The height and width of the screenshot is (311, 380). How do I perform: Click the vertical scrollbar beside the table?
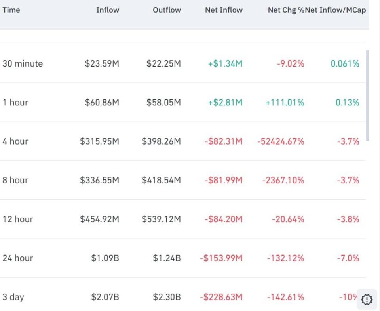(368, 95)
